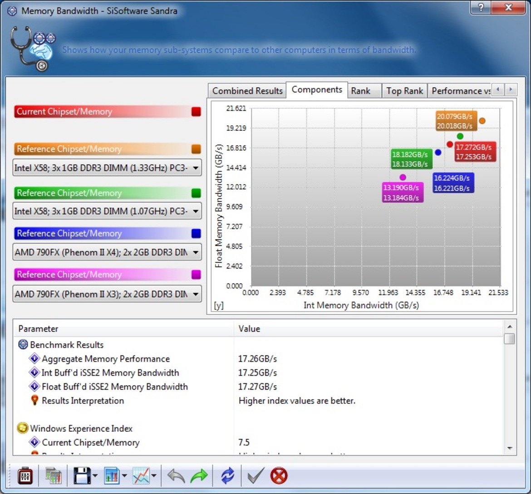
Task: Select the Int Buff'd iSSE2 Memory Bandwidth row
Action: 258,372
